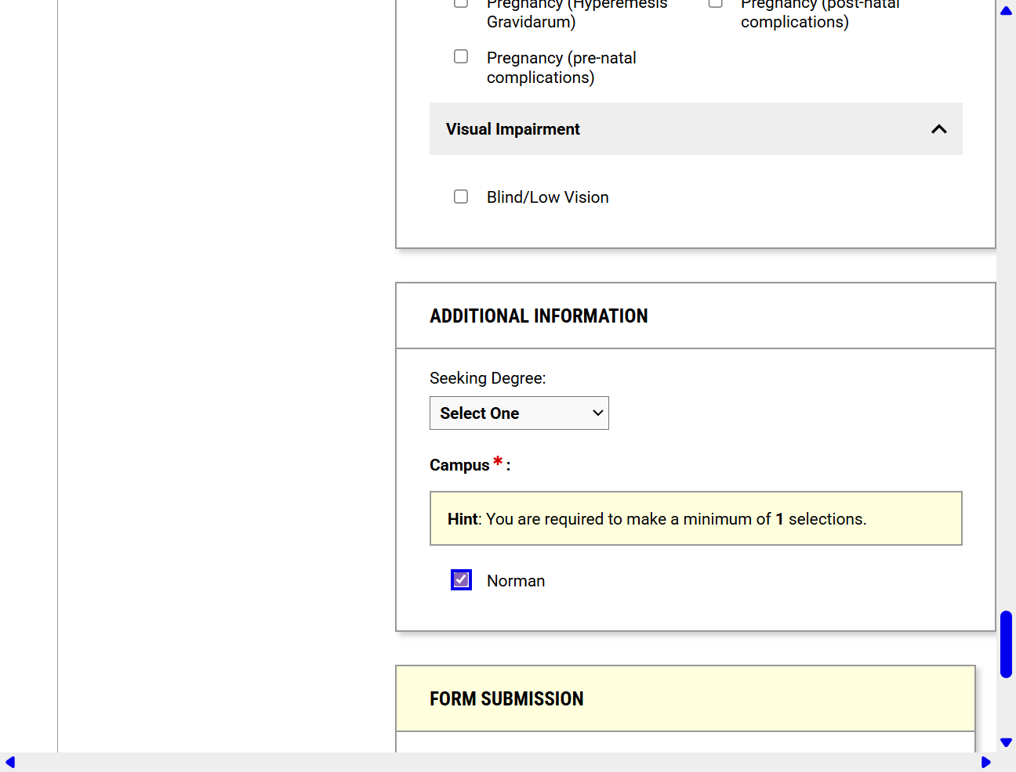Uncheck the Norman campus checkbox
This screenshot has height=772, width=1016.
(x=461, y=579)
